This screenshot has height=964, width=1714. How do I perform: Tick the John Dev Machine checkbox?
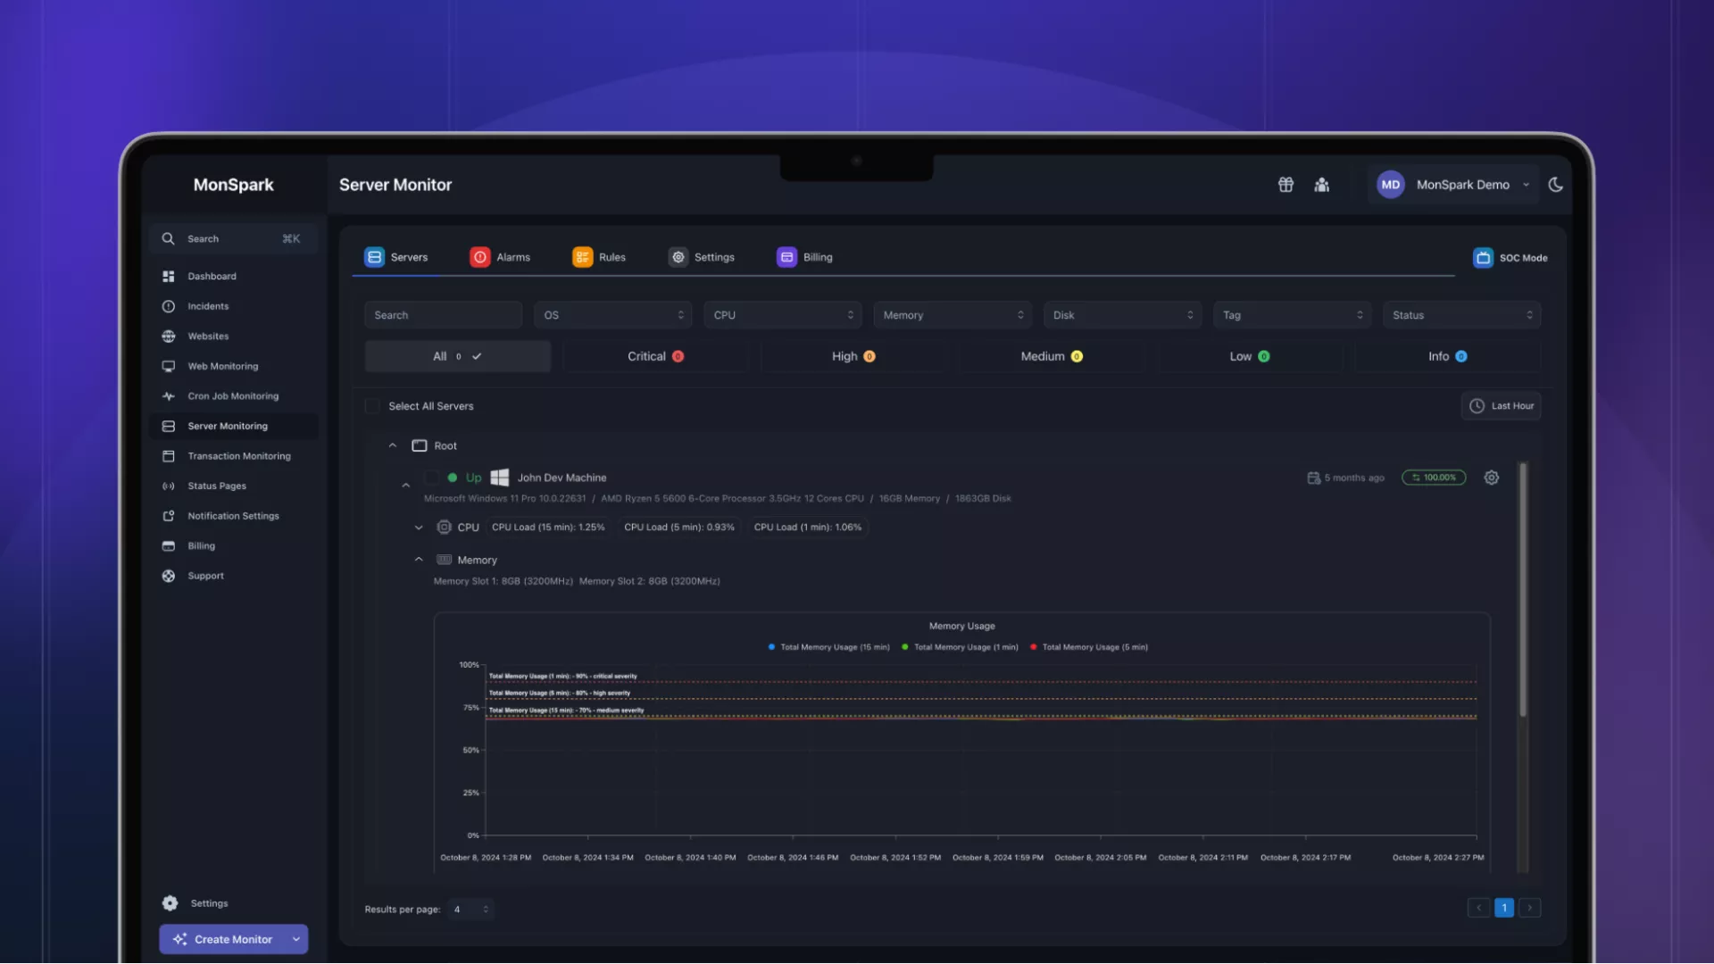tap(432, 478)
